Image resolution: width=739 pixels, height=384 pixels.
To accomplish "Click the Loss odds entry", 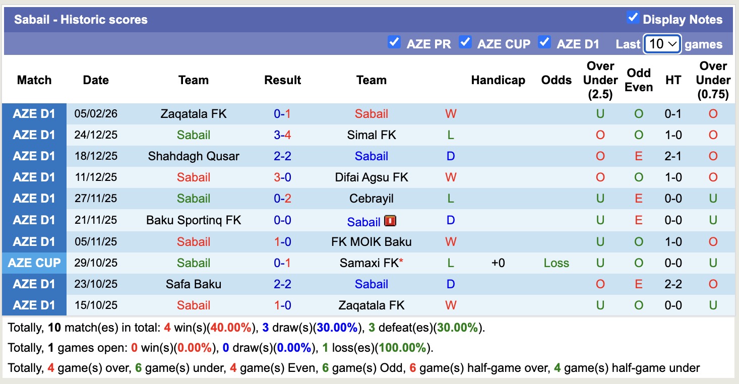I will point(556,263).
